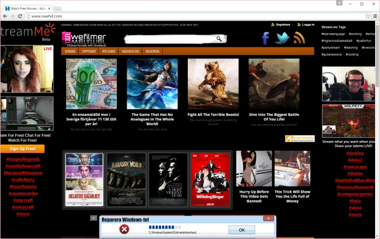Image resolution: width=380 pixels, height=239 pixels.
Task: Close the Watch Free Movies tab
Action: click(49, 9)
